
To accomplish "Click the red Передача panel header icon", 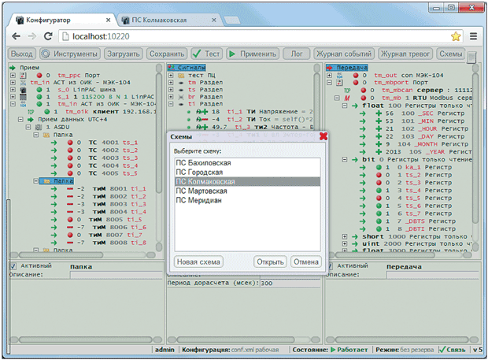I will point(330,67).
